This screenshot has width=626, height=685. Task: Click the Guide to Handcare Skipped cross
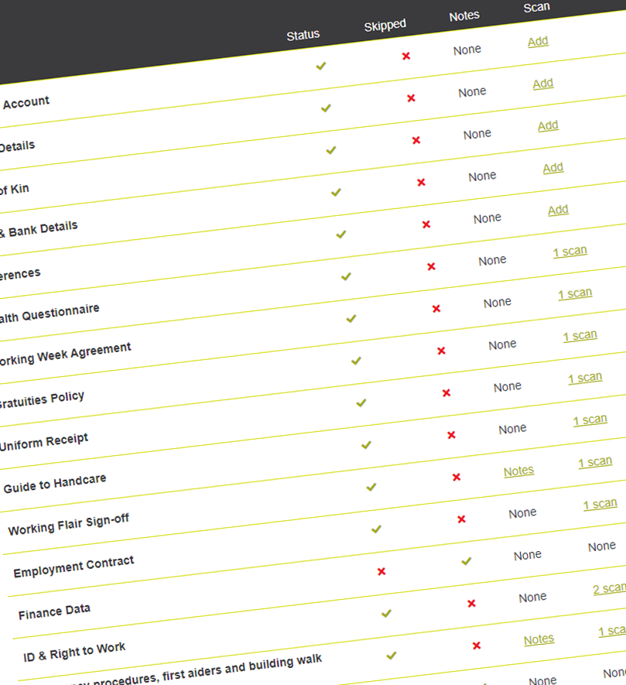[451, 435]
